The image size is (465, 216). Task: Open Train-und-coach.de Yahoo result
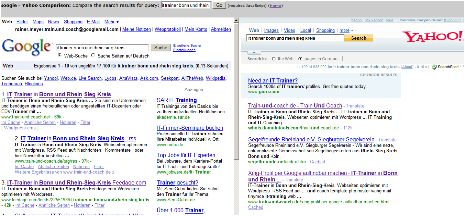pyautogui.click(x=295, y=106)
